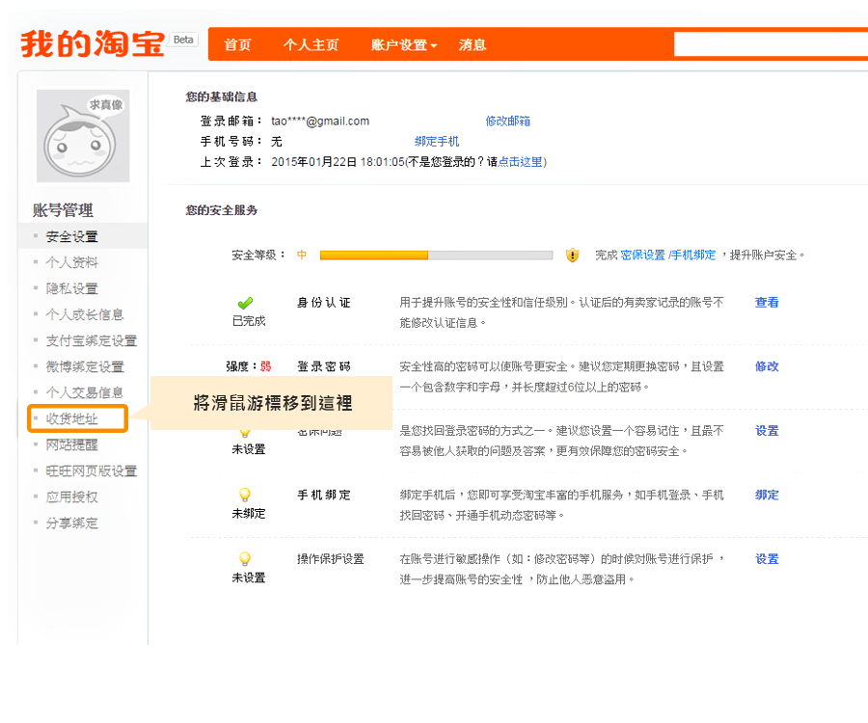The image size is (868, 723).
Task: Click 修改 for 登录密码
Action: (767, 366)
